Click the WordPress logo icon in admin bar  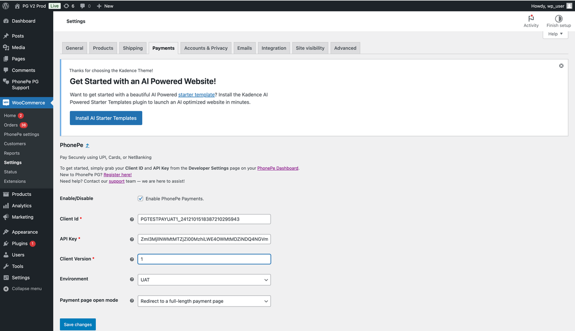[6, 6]
